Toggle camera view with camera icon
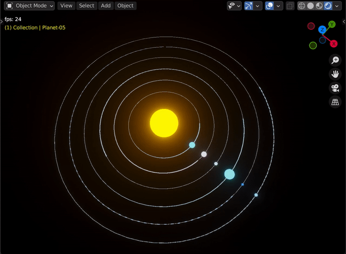 (335, 88)
